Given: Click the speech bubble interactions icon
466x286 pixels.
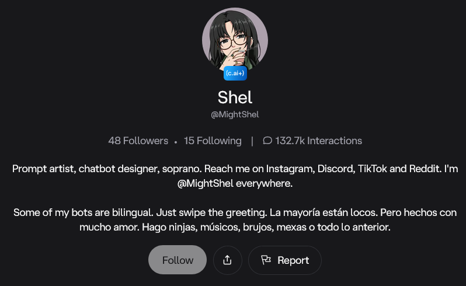Looking at the screenshot, I should 267,141.
